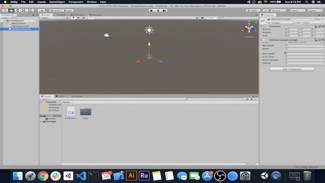Open Transform component settings gear
This screenshot has width=325, height=183.
pos(323,26)
